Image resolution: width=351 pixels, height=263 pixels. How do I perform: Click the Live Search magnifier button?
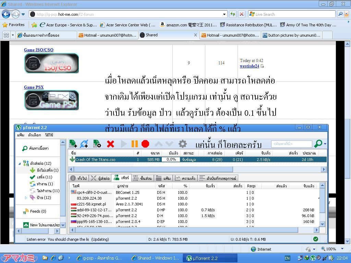tap(340, 14)
